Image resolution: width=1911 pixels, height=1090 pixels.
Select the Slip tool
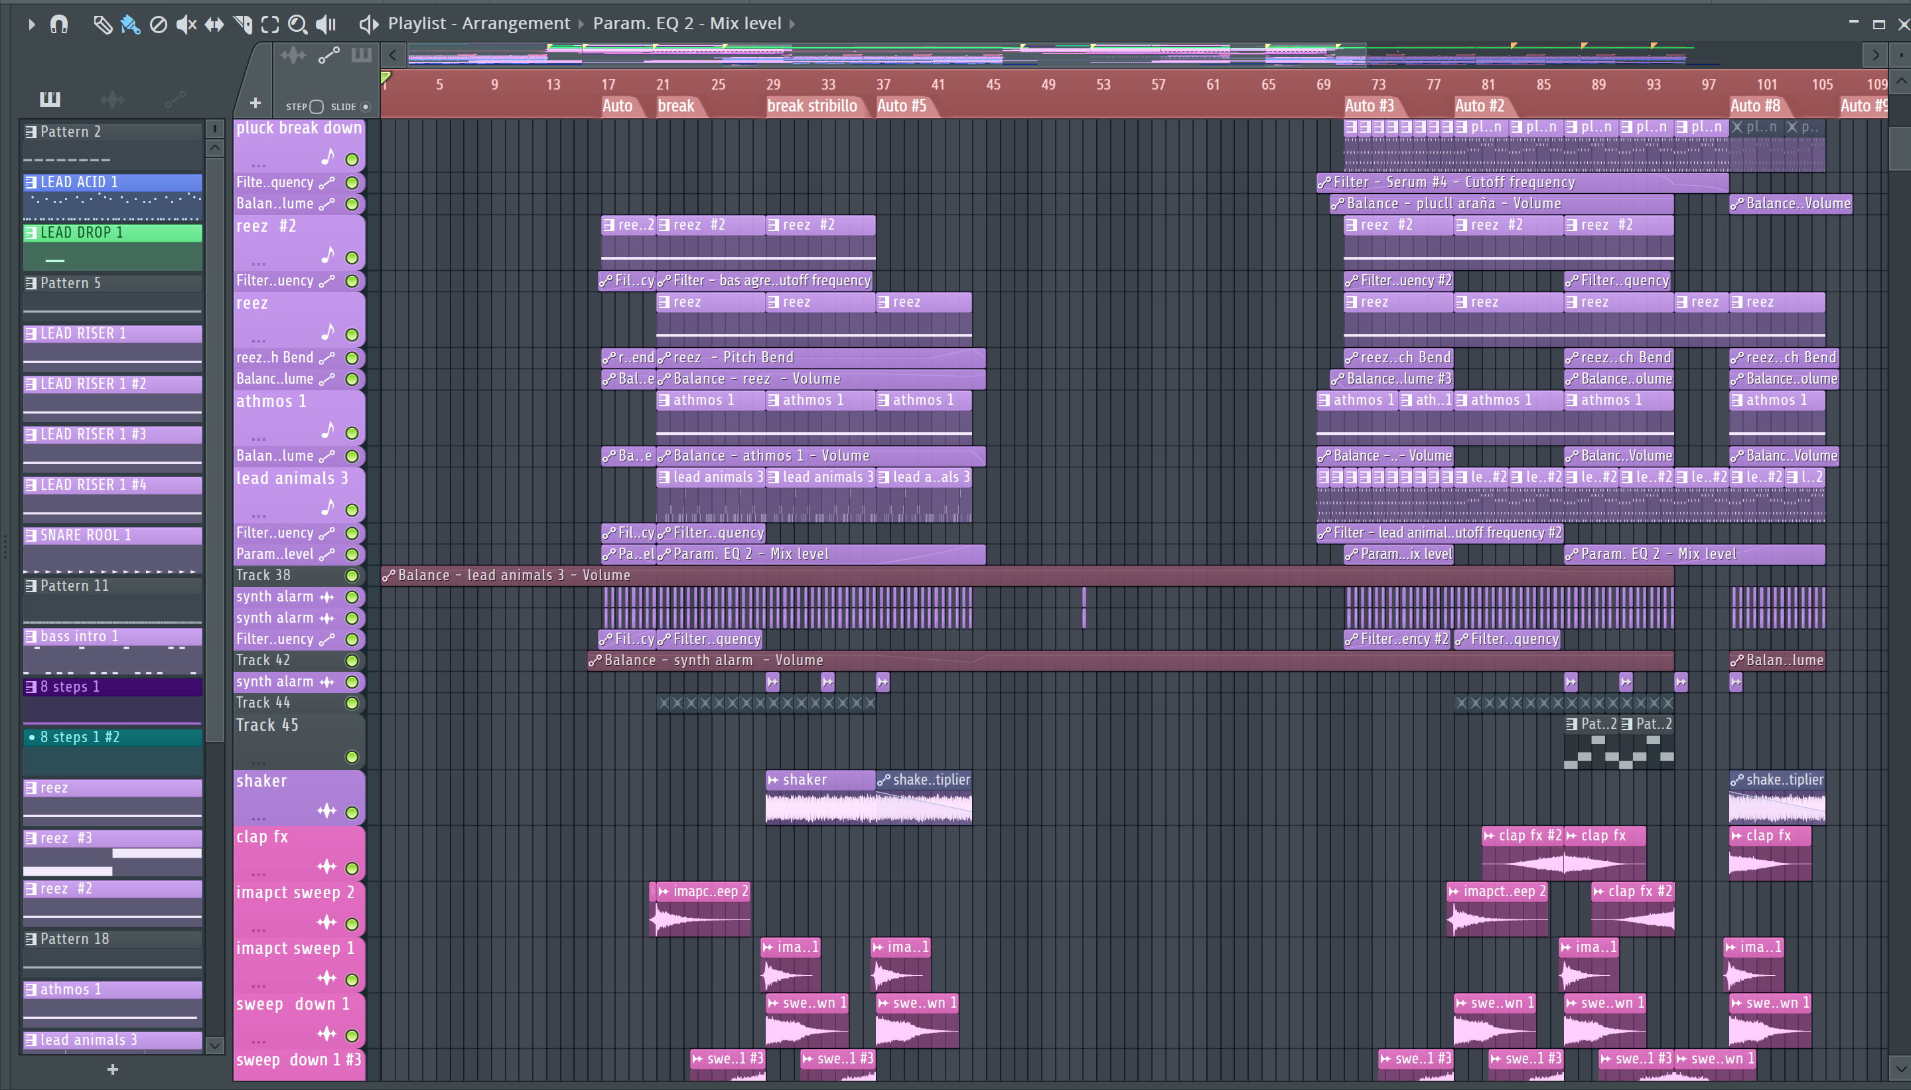click(x=214, y=25)
